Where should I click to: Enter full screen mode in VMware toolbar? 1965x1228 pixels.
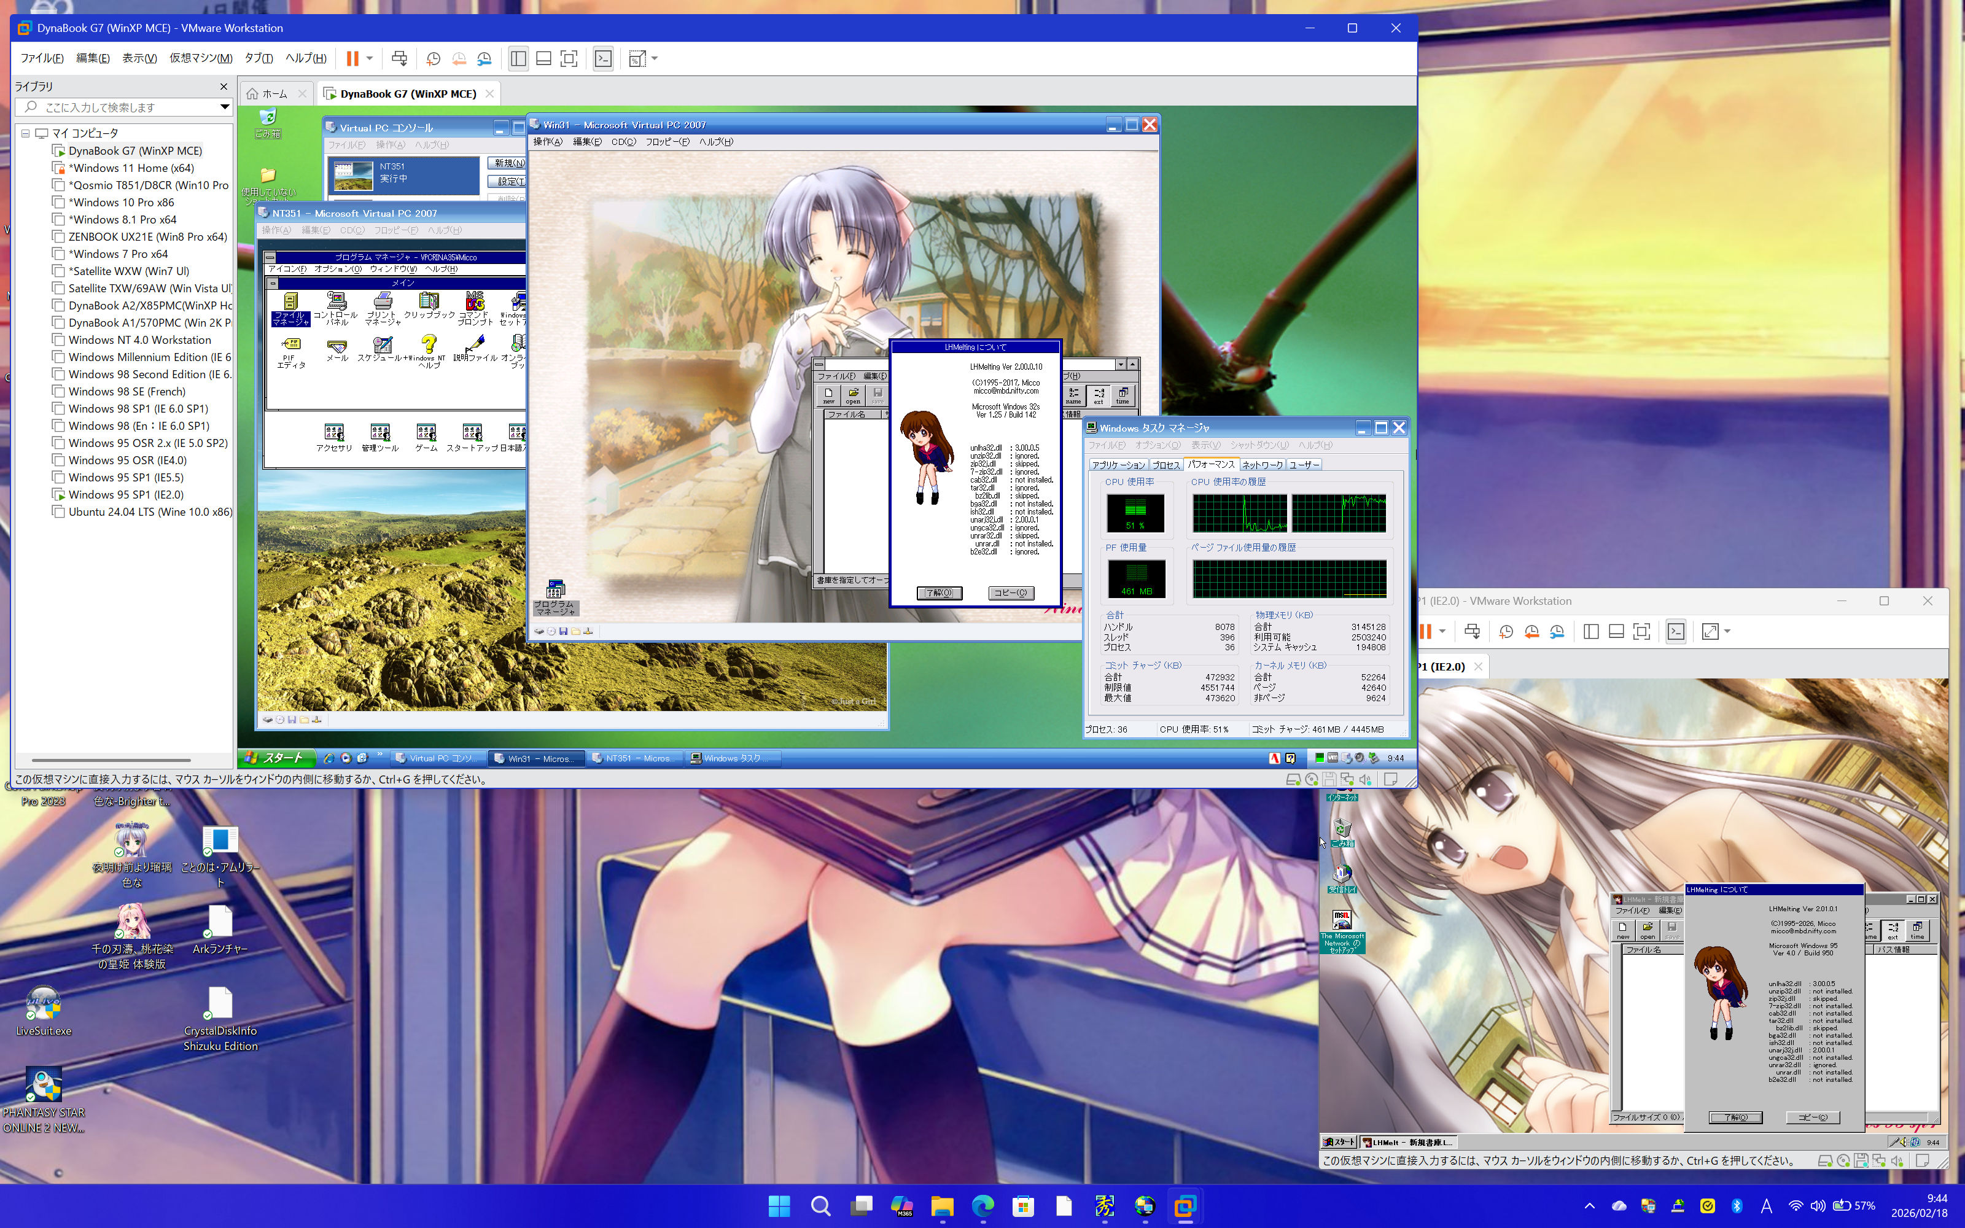569,58
